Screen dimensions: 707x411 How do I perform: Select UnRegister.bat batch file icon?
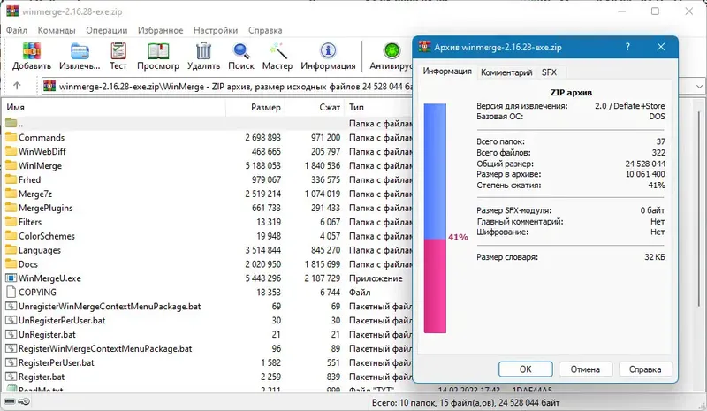(11, 334)
